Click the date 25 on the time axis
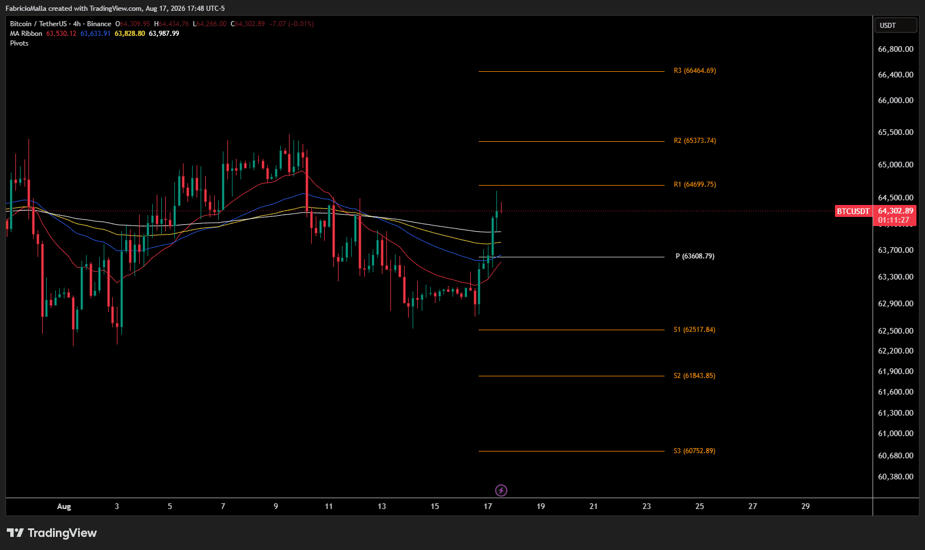Image resolution: width=925 pixels, height=550 pixels. pos(700,506)
